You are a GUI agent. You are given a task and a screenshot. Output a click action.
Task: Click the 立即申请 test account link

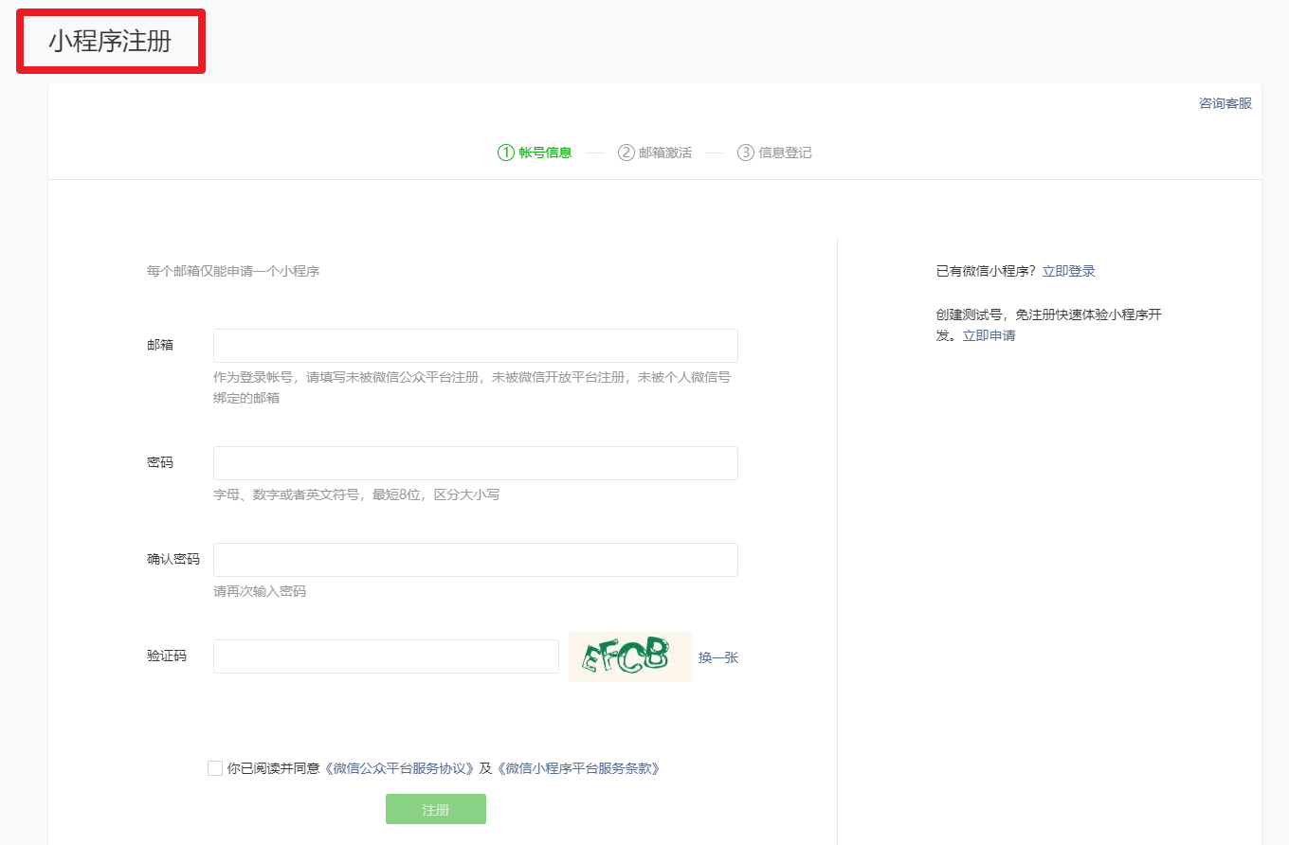(x=989, y=335)
